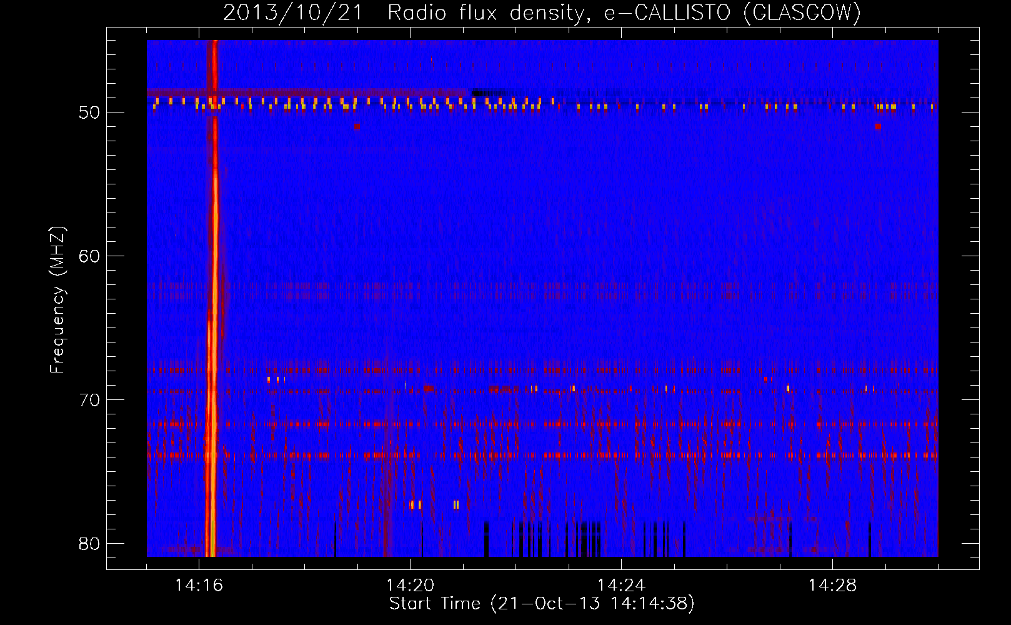Click the "Start Time (21-Oct-13 14:14:38)" axis label
Image resolution: width=1011 pixels, height=625 pixels.
click(542, 604)
